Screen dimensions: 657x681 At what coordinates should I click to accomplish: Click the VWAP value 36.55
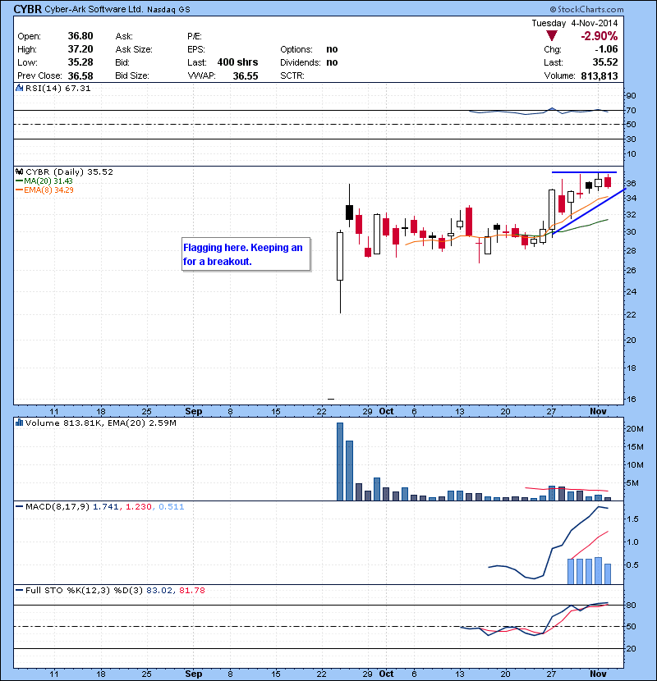coord(246,76)
